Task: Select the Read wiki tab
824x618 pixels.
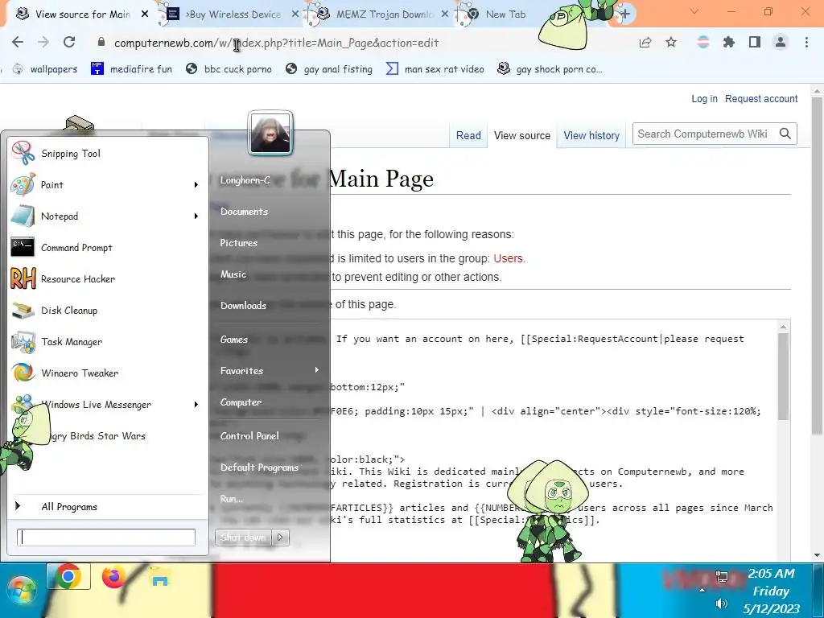Action: coord(468,135)
